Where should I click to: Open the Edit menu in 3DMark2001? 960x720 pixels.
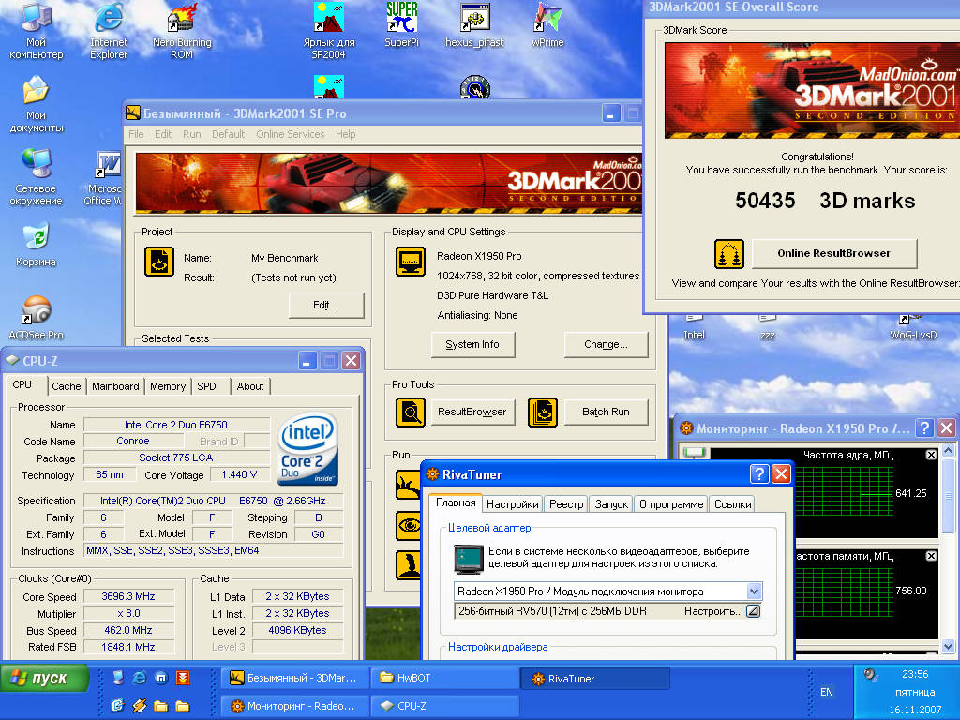click(x=163, y=134)
